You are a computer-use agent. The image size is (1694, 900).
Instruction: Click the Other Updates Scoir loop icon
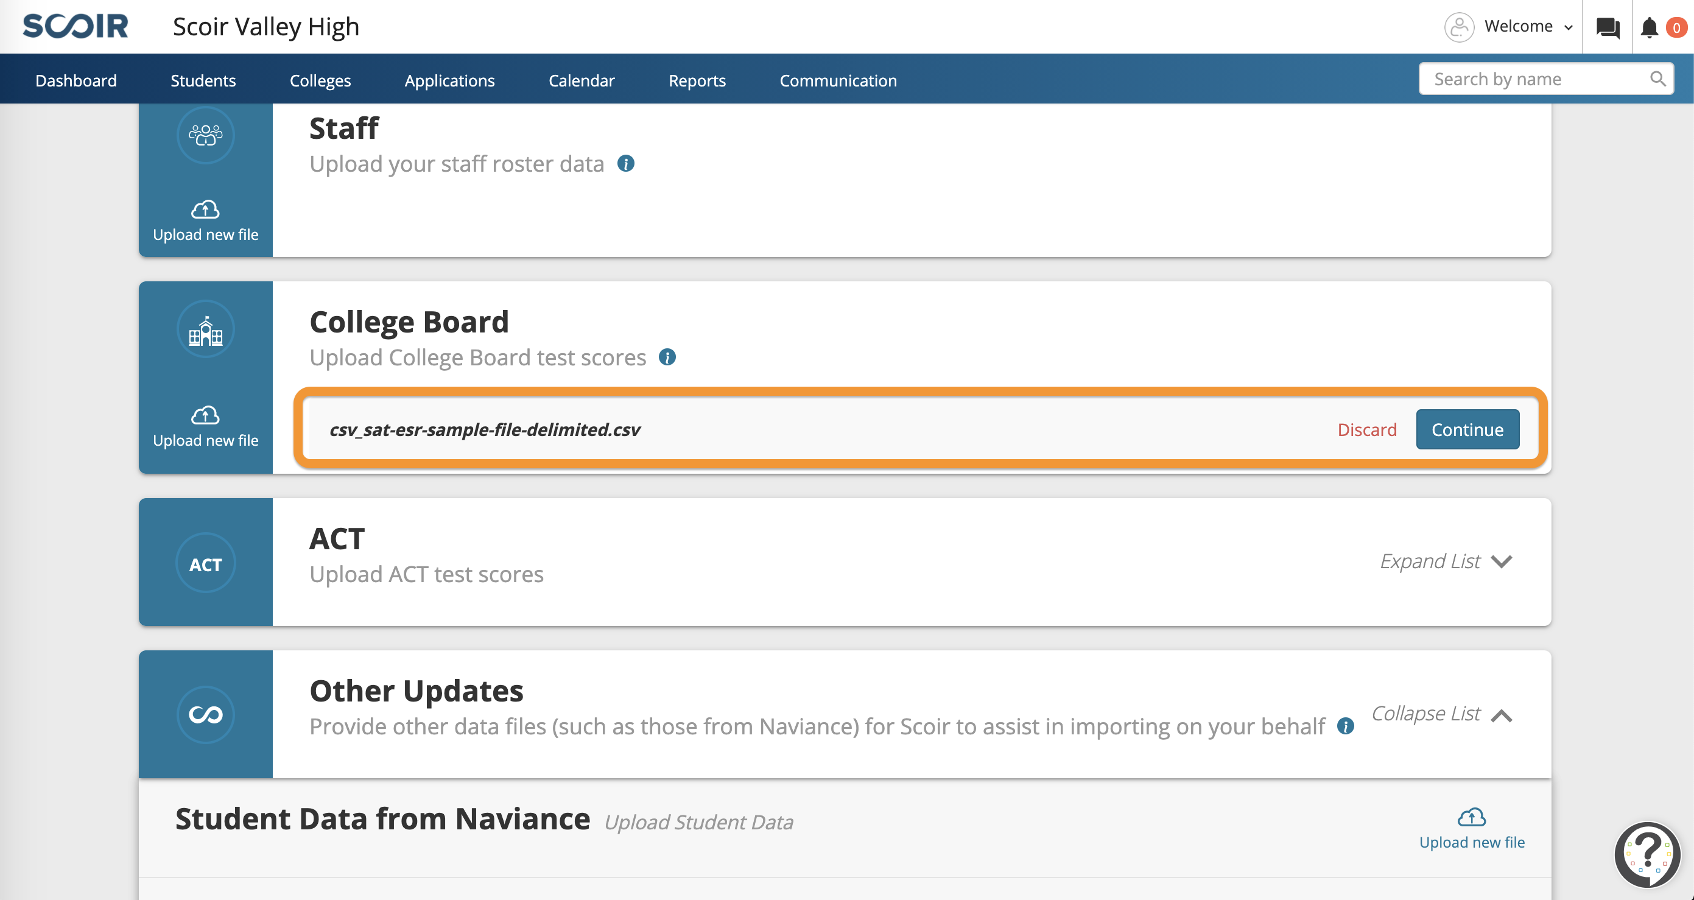(x=206, y=715)
